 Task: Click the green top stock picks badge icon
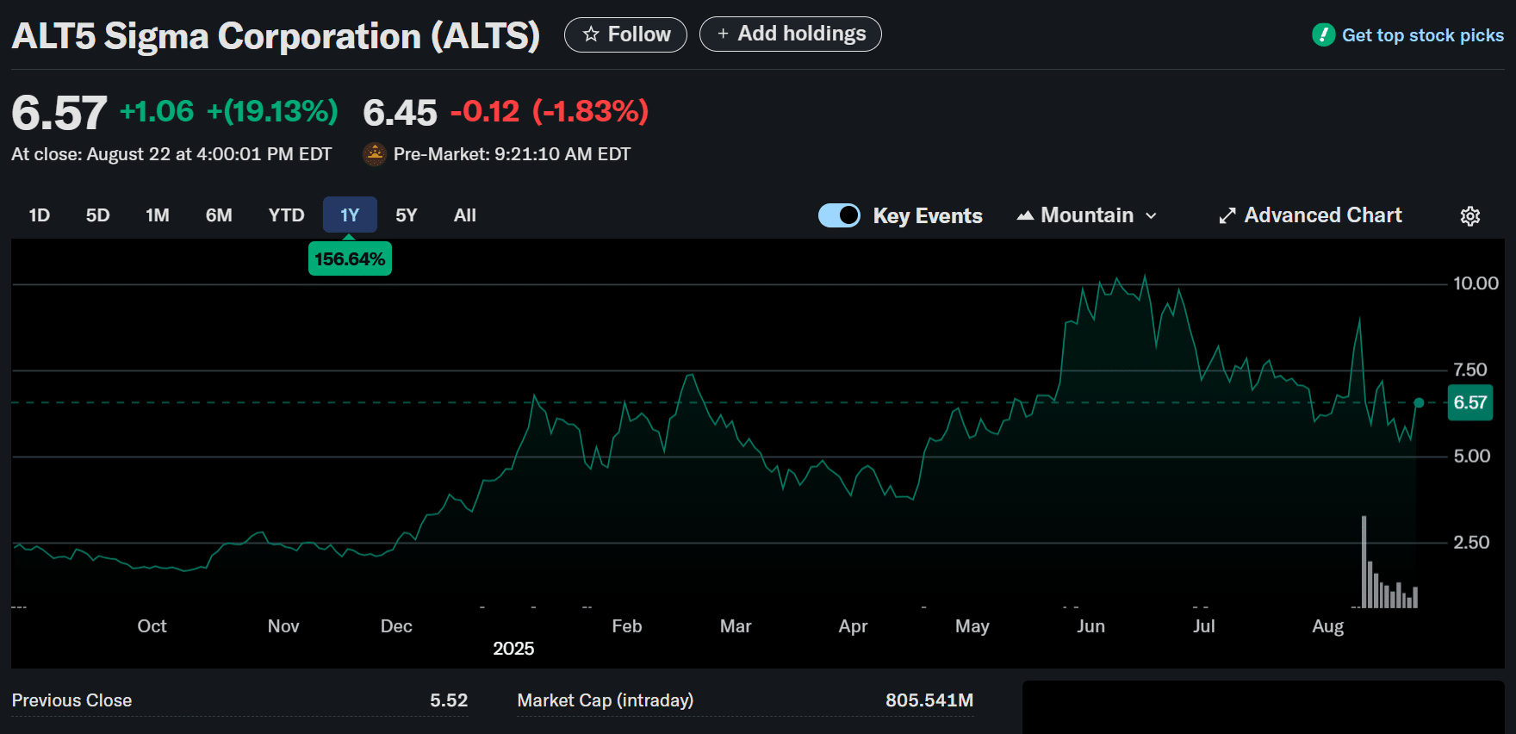click(x=1323, y=35)
